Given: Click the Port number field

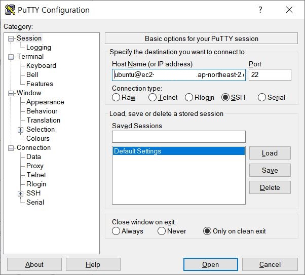Looking at the screenshot, I should click(x=270, y=75).
